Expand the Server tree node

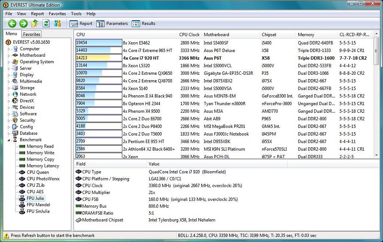(9, 69)
